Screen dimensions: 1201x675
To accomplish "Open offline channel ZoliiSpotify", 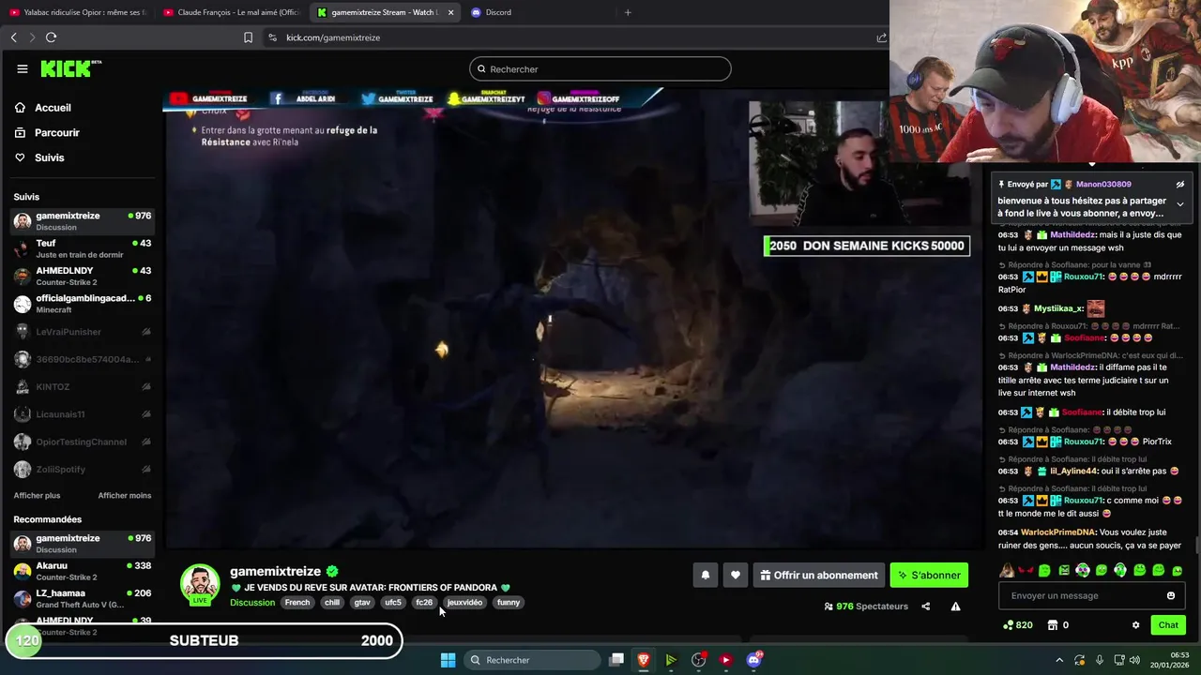I will point(83,469).
